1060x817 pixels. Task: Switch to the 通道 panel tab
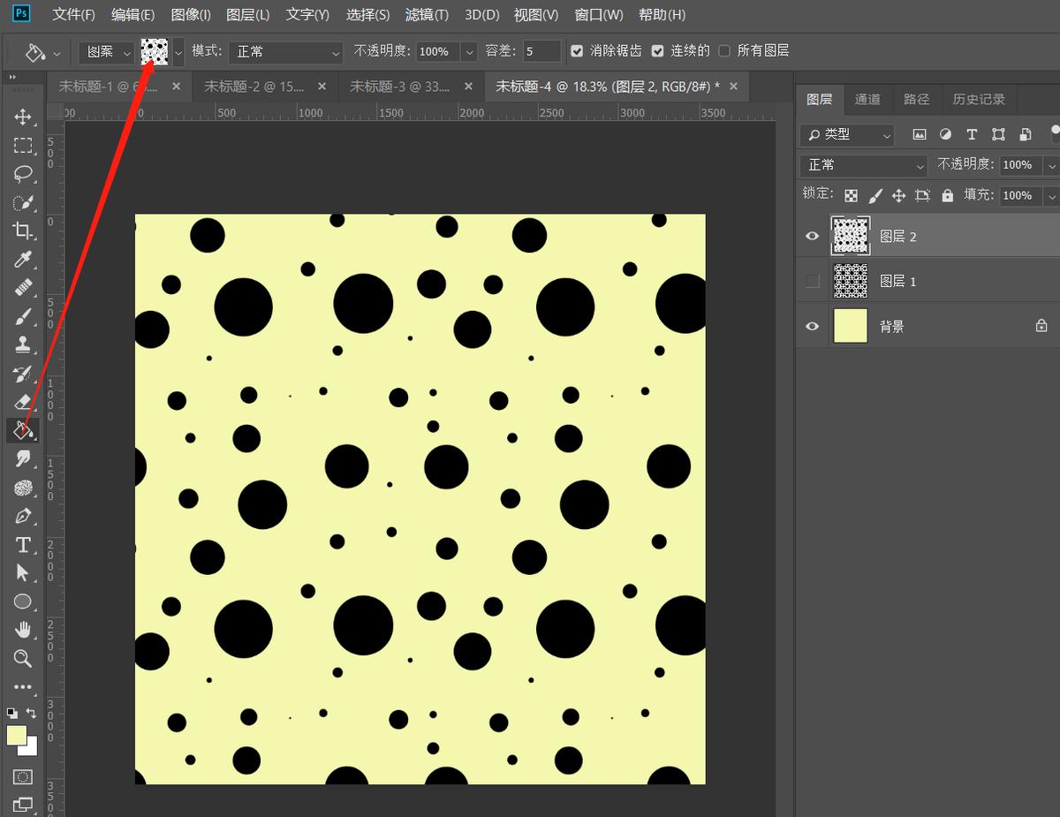867,100
